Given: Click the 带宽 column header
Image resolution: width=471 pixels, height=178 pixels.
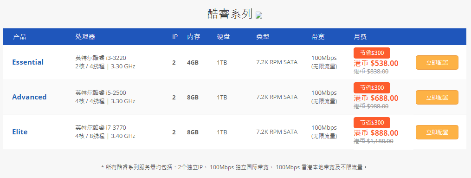Looking at the screenshot, I should point(318,37).
